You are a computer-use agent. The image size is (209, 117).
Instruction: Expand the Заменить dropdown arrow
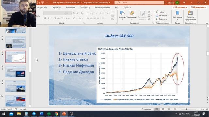(169, 16)
